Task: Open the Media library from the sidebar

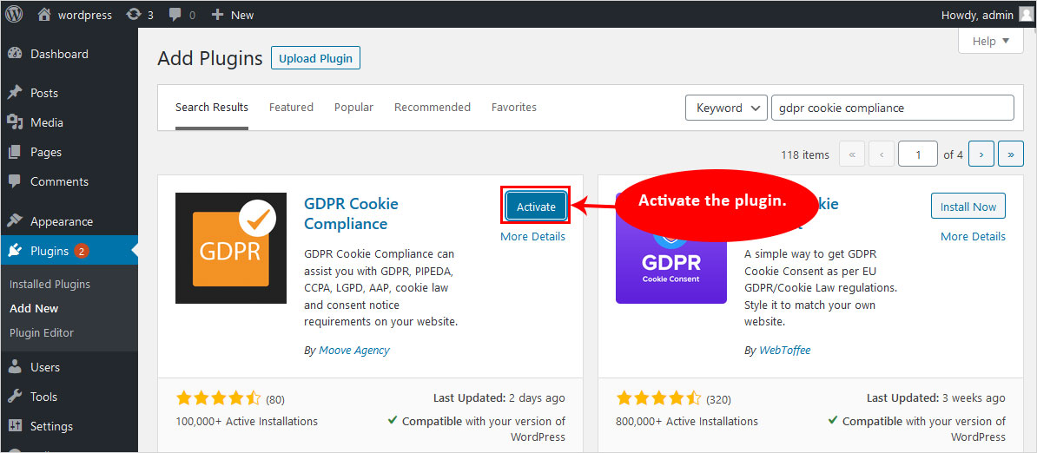Action: [x=46, y=122]
